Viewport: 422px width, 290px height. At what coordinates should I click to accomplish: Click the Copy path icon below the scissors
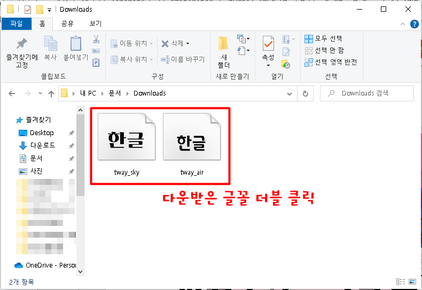pyautogui.click(x=96, y=51)
